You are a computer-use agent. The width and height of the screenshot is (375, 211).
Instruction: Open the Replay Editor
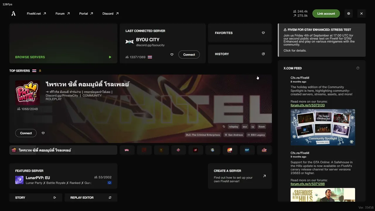(91, 198)
